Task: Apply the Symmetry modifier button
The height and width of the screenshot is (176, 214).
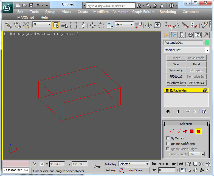Action: point(176,70)
